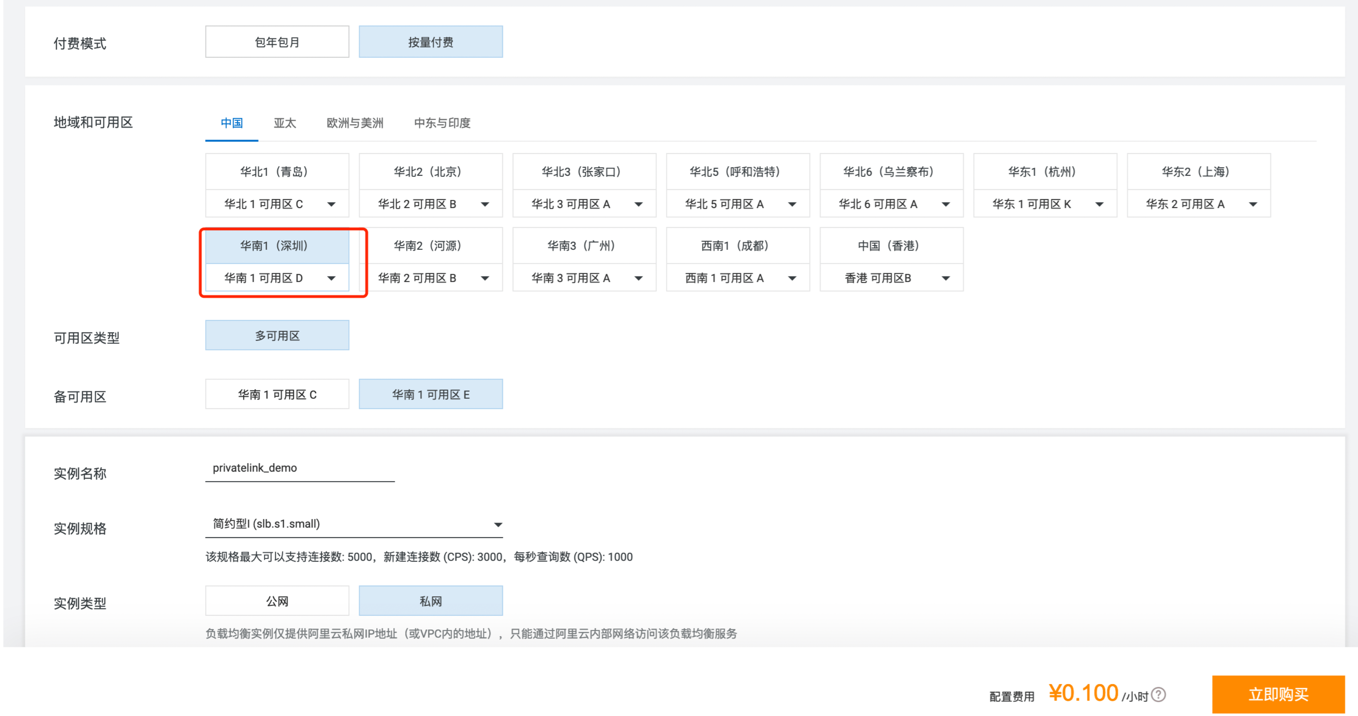Toggle 多可用区 availability zone type
The height and width of the screenshot is (716, 1358).
click(277, 335)
